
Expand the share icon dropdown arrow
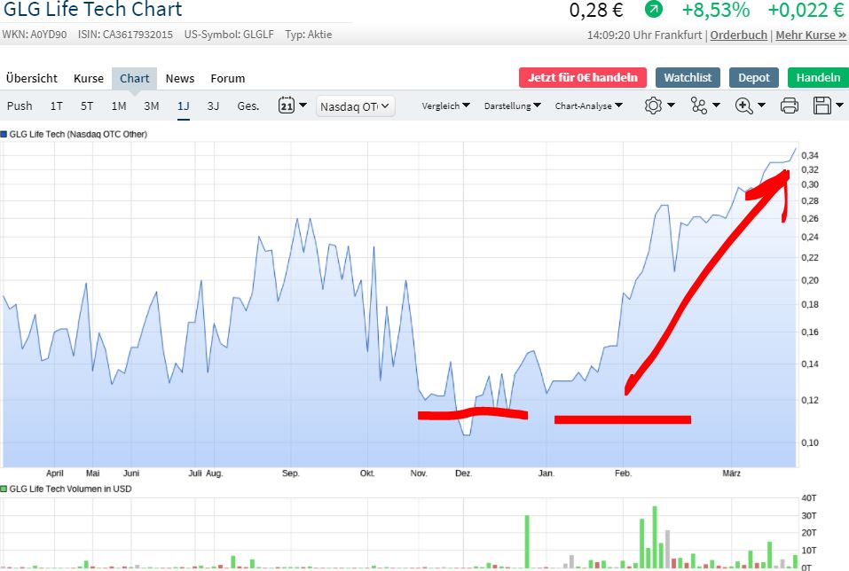tap(716, 105)
